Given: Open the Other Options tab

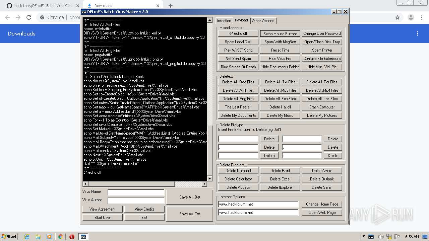Looking at the screenshot, I should tap(263, 21).
